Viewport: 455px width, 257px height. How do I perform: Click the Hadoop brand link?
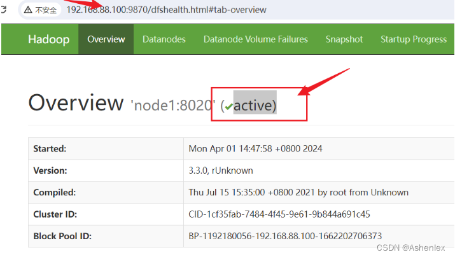[x=49, y=39]
